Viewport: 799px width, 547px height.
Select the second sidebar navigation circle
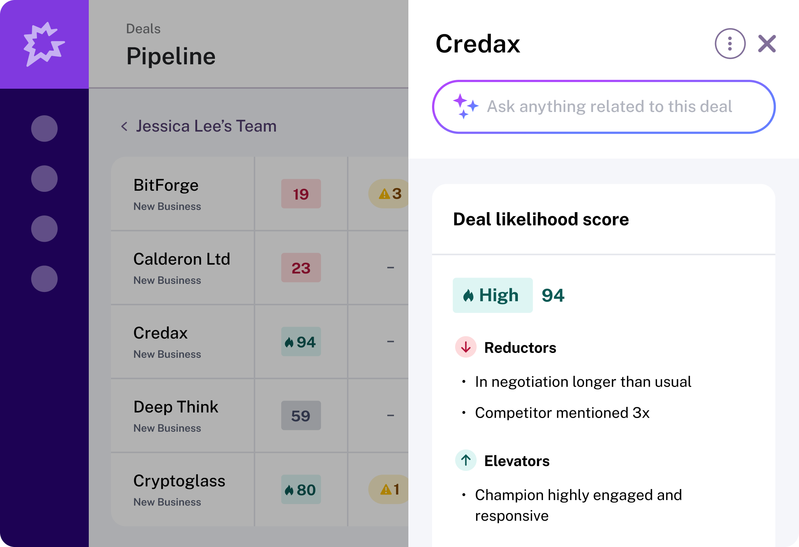tap(44, 179)
